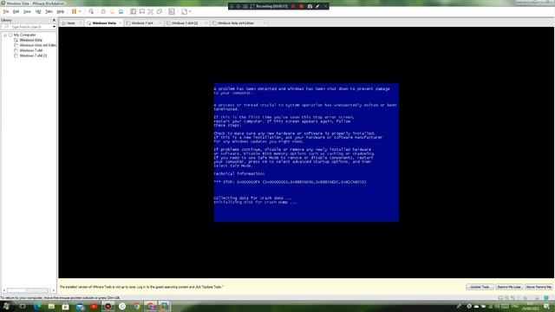The image size is (555, 312).
Task: Click the Unity mode toolbar icon
Action: (160, 11)
